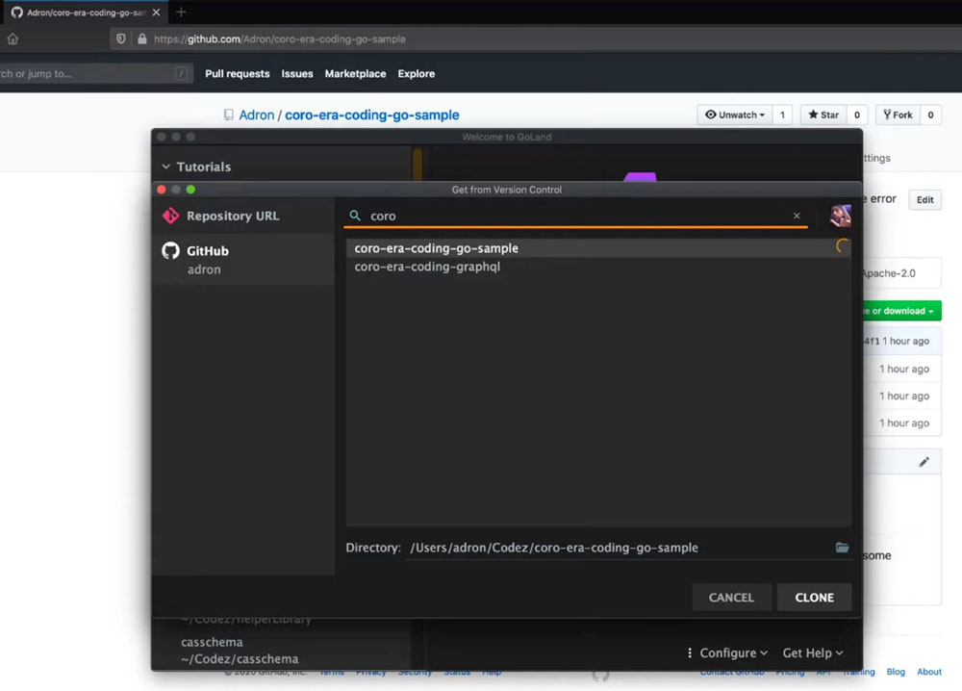Screen dimensions: 962x691
Task: Click the repository search input field
Action: (576, 216)
